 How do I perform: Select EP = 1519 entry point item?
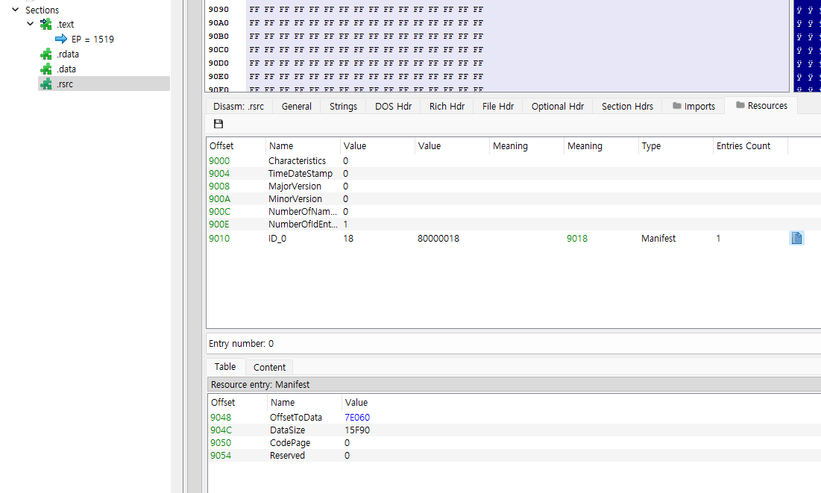click(x=92, y=40)
